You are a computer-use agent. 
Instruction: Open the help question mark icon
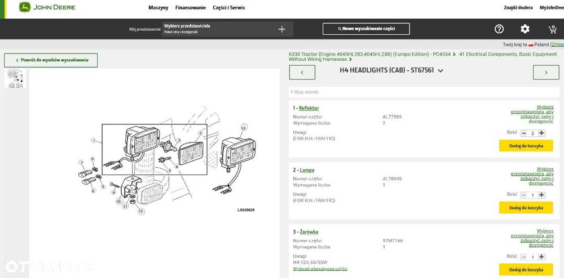(499, 29)
